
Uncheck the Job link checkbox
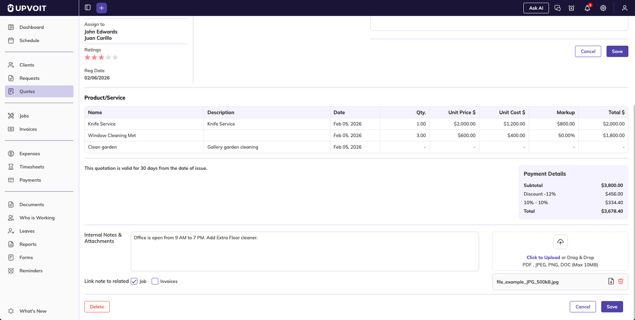tap(134, 282)
